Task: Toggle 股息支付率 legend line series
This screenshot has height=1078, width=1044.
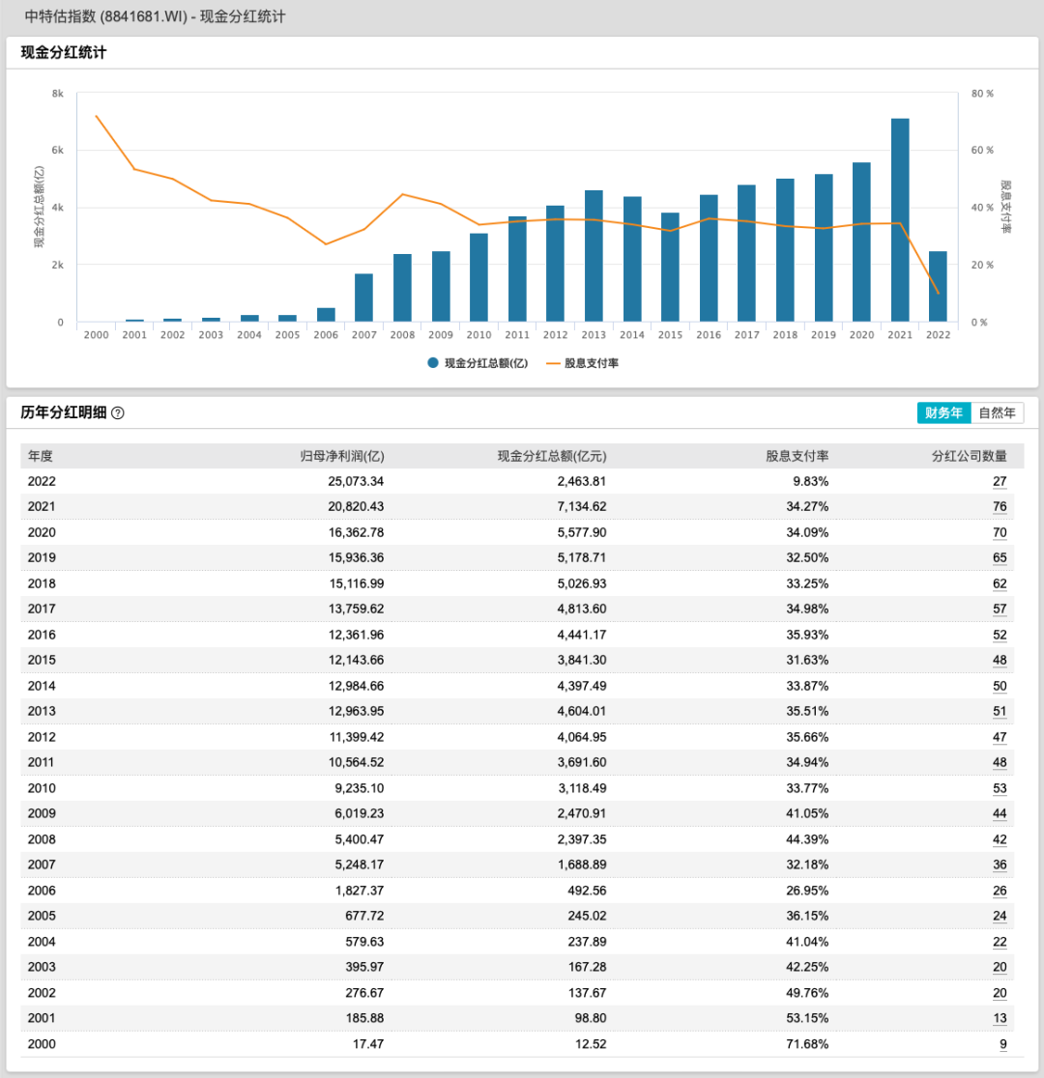Action: pyautogui.click(x=582, y=363)
